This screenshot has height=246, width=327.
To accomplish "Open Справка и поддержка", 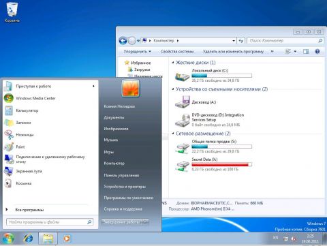I will 123,209.
